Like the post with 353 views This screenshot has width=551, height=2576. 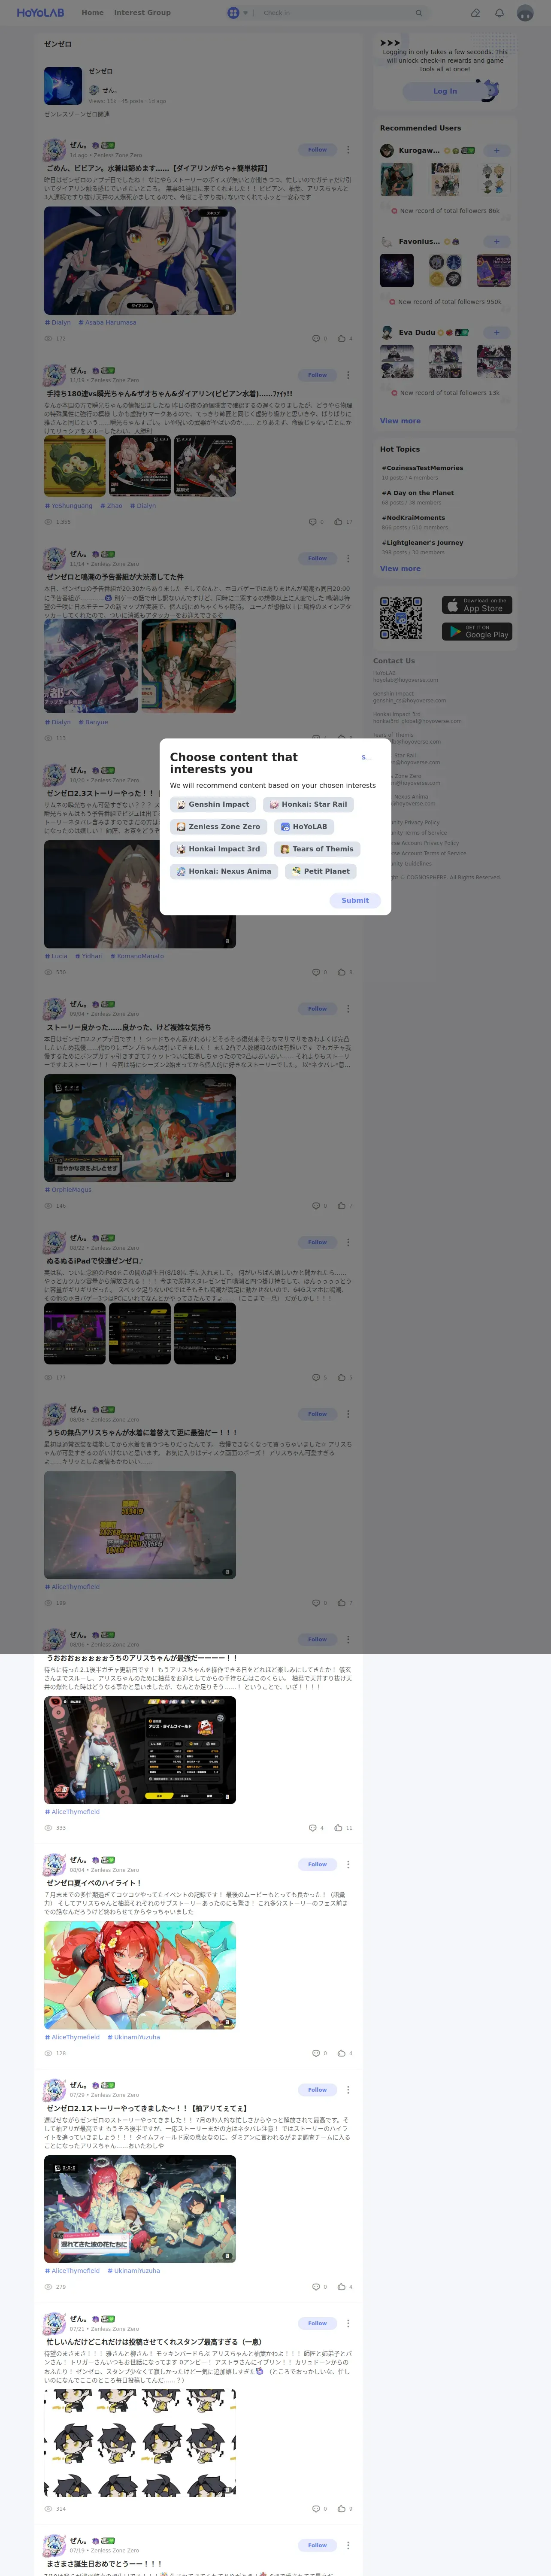(342, 1828)
